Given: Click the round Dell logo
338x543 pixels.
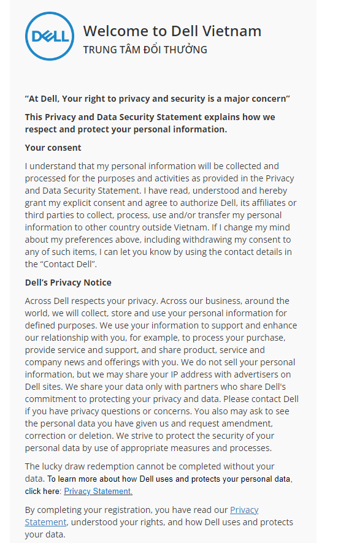Looking at the screenshot, I should [x=50, y=36].
